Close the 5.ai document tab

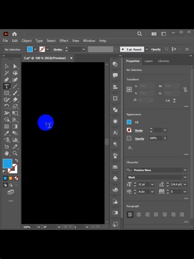pyautogui.click(x=71, y=58)
